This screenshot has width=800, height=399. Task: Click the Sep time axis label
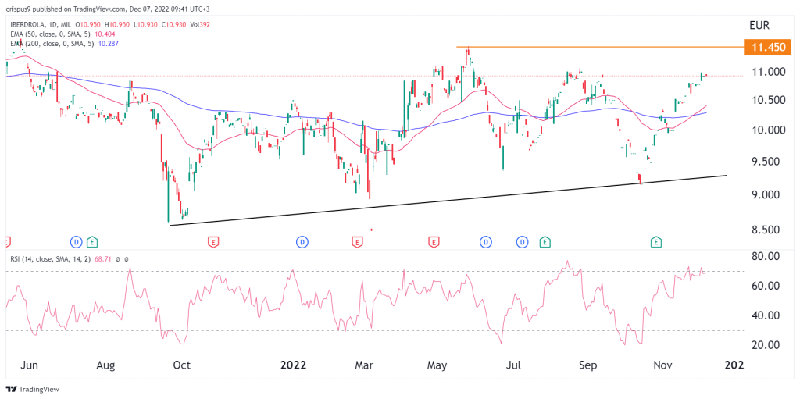tap(589, 365)
